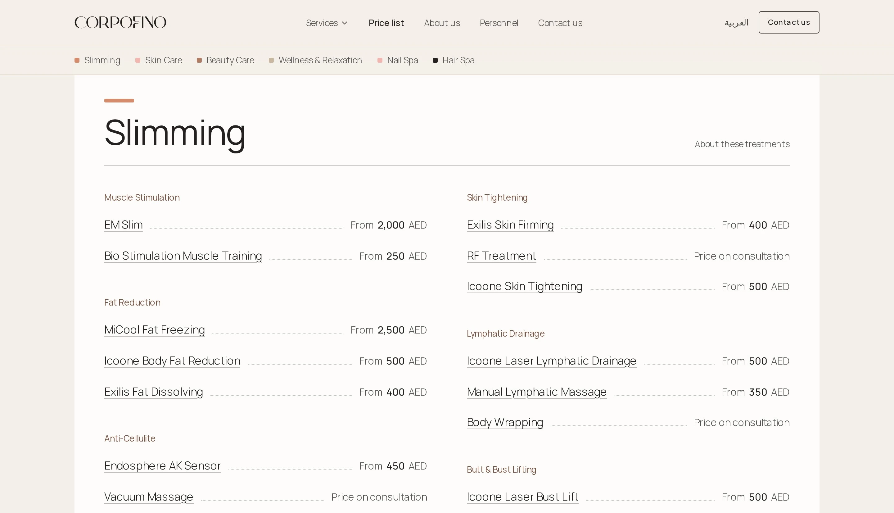
Task: Open Exilis Fat Dissolving link
Action: (154, 392)
